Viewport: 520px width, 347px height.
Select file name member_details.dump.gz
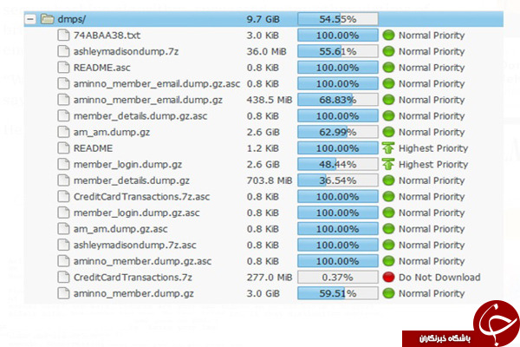[132, 180]
